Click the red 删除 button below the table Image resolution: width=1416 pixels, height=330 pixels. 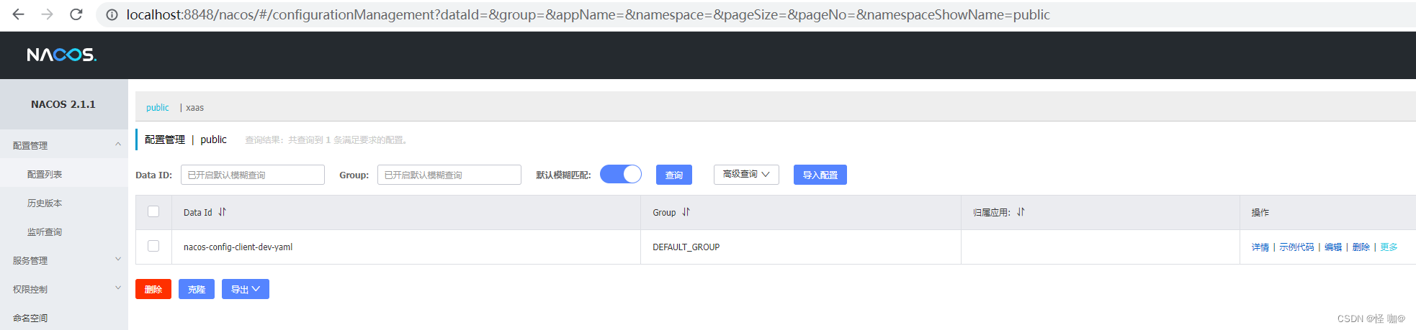tap(153, 289)
